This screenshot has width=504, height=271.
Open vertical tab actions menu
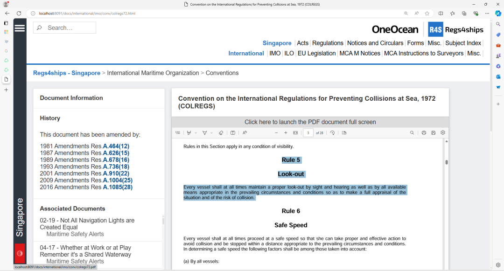point(6,23)
